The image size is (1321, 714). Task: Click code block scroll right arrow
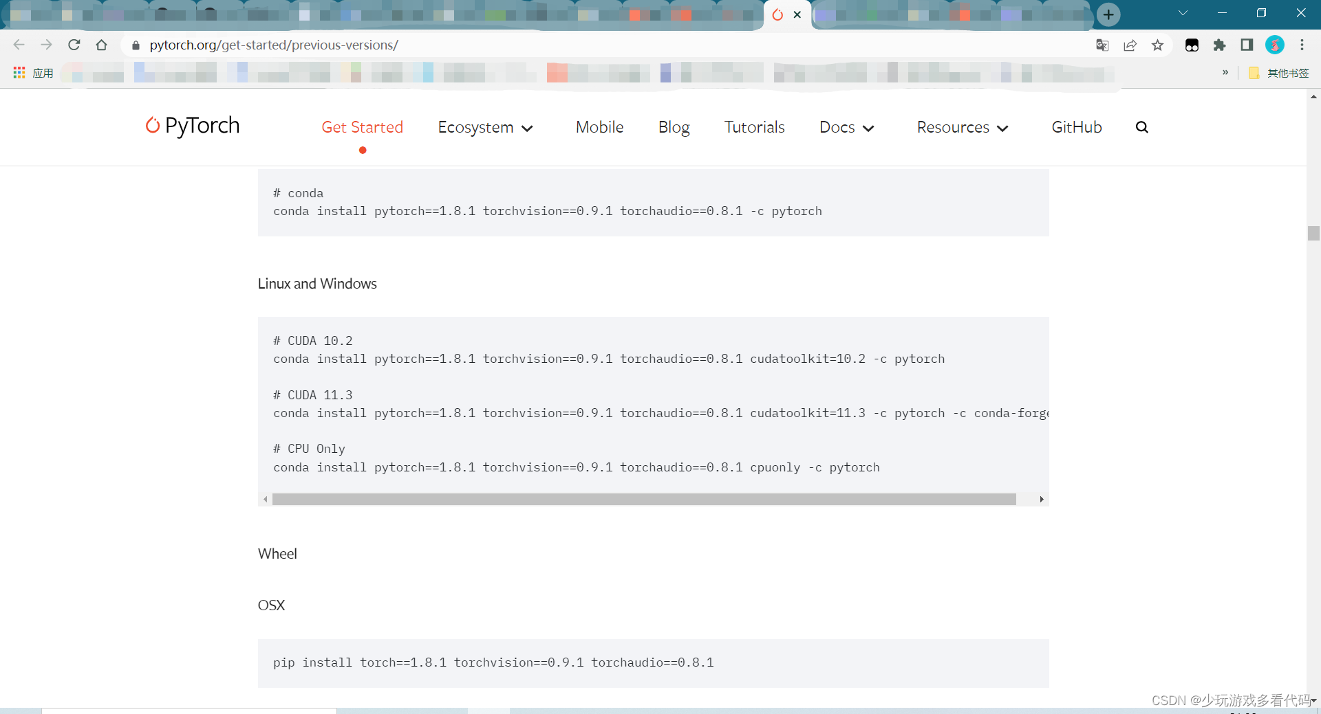point(1042,499)
